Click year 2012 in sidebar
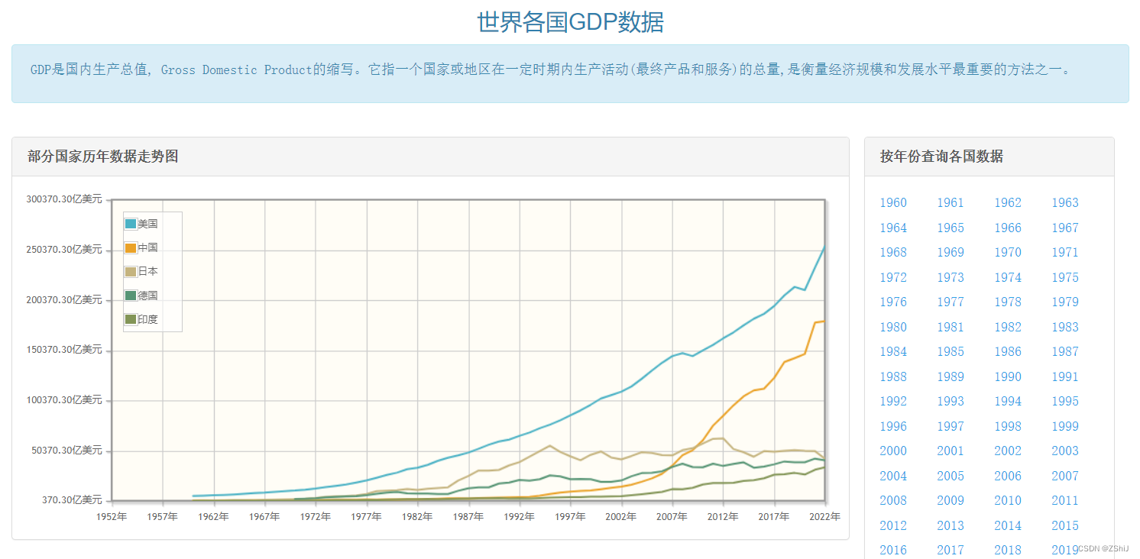Viewport: 1140px width, 559px height. coord(893,525)
